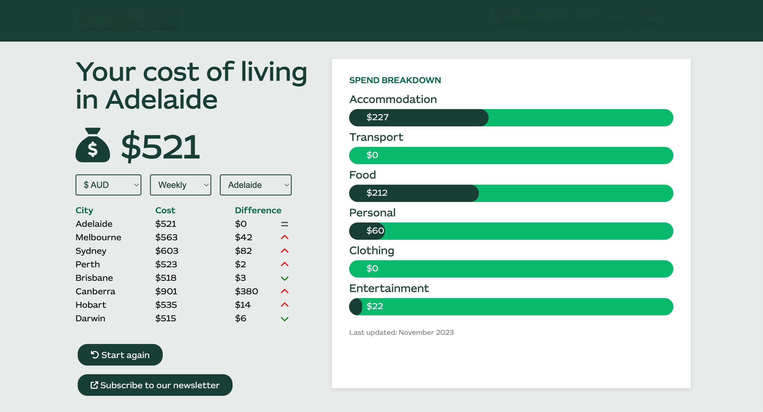
Task: Click the SPEND BREAKDOWN heading
Action: tap(395, 80)
